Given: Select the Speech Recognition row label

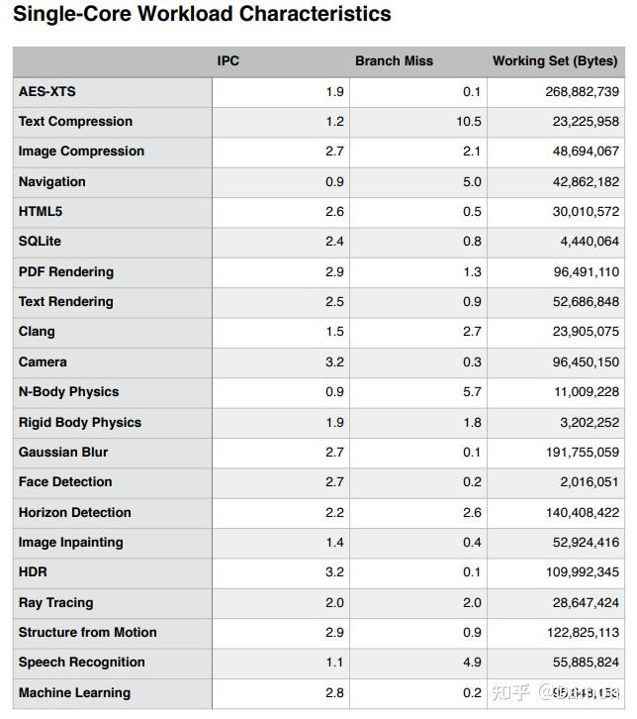Looking at the screenshot, I should [81, 663].
